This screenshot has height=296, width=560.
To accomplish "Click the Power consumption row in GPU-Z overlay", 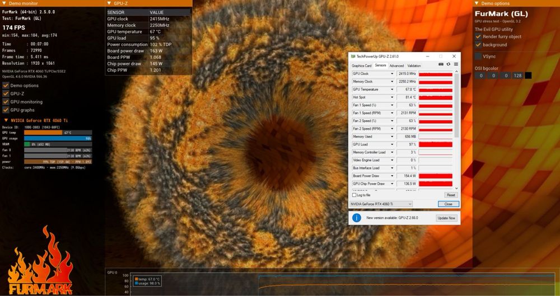I will 148,44.
